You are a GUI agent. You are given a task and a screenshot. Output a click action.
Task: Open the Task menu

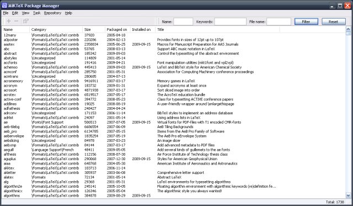[37, 13]
